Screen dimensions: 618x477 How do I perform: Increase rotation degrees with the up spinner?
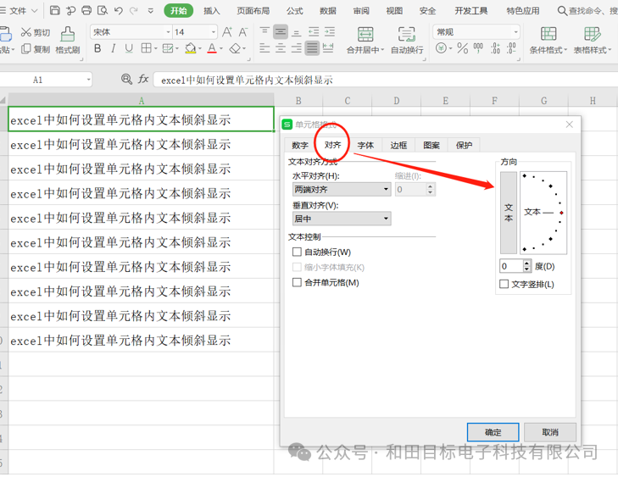[527, 263]
